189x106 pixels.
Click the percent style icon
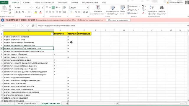pos(76,12)
